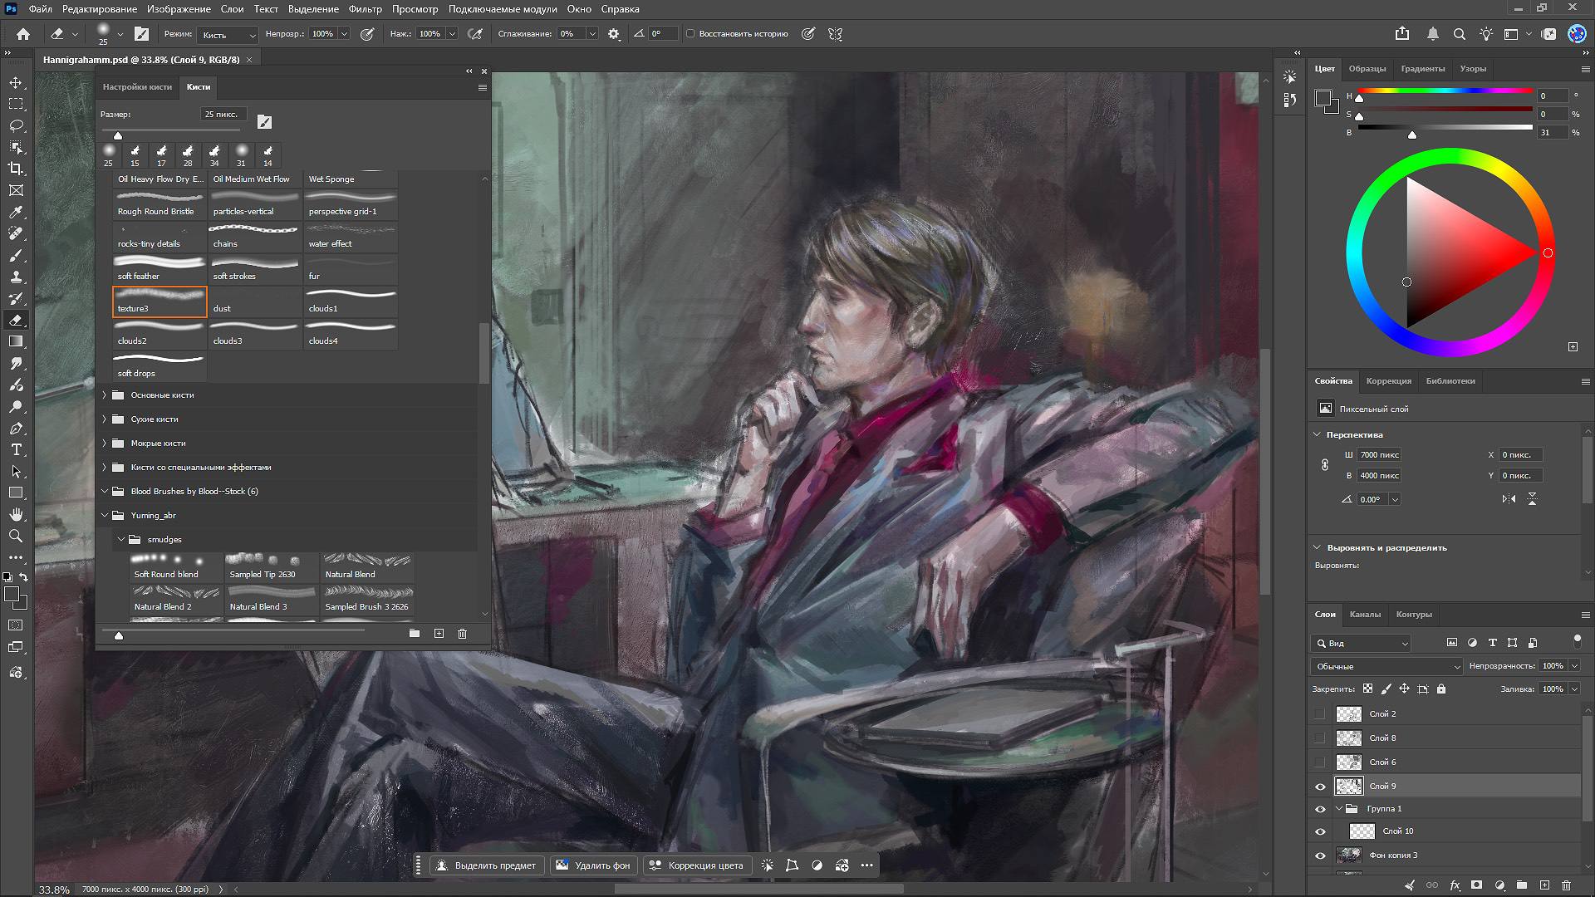This screenshot has height=897, width=1595.
Task: Open the Search icon in top bar
Action: pyautogui.click(x=1460, y=34)
